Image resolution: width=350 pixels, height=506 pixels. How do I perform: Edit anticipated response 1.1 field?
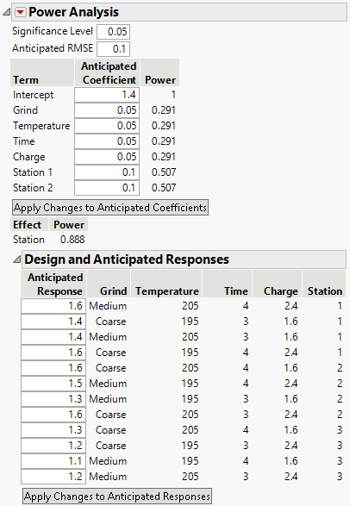(53, 461)
